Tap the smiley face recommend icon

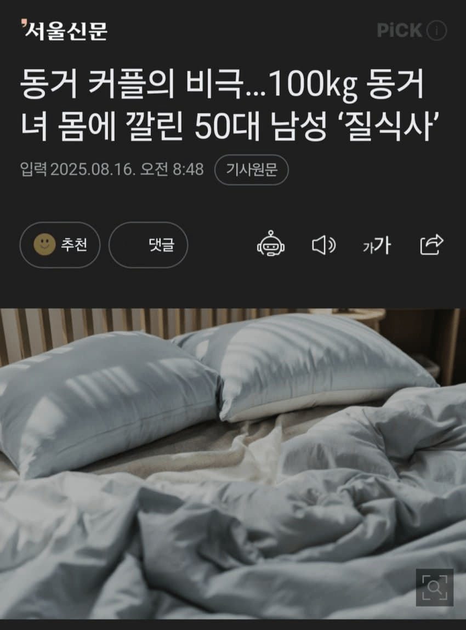(44, 245)
